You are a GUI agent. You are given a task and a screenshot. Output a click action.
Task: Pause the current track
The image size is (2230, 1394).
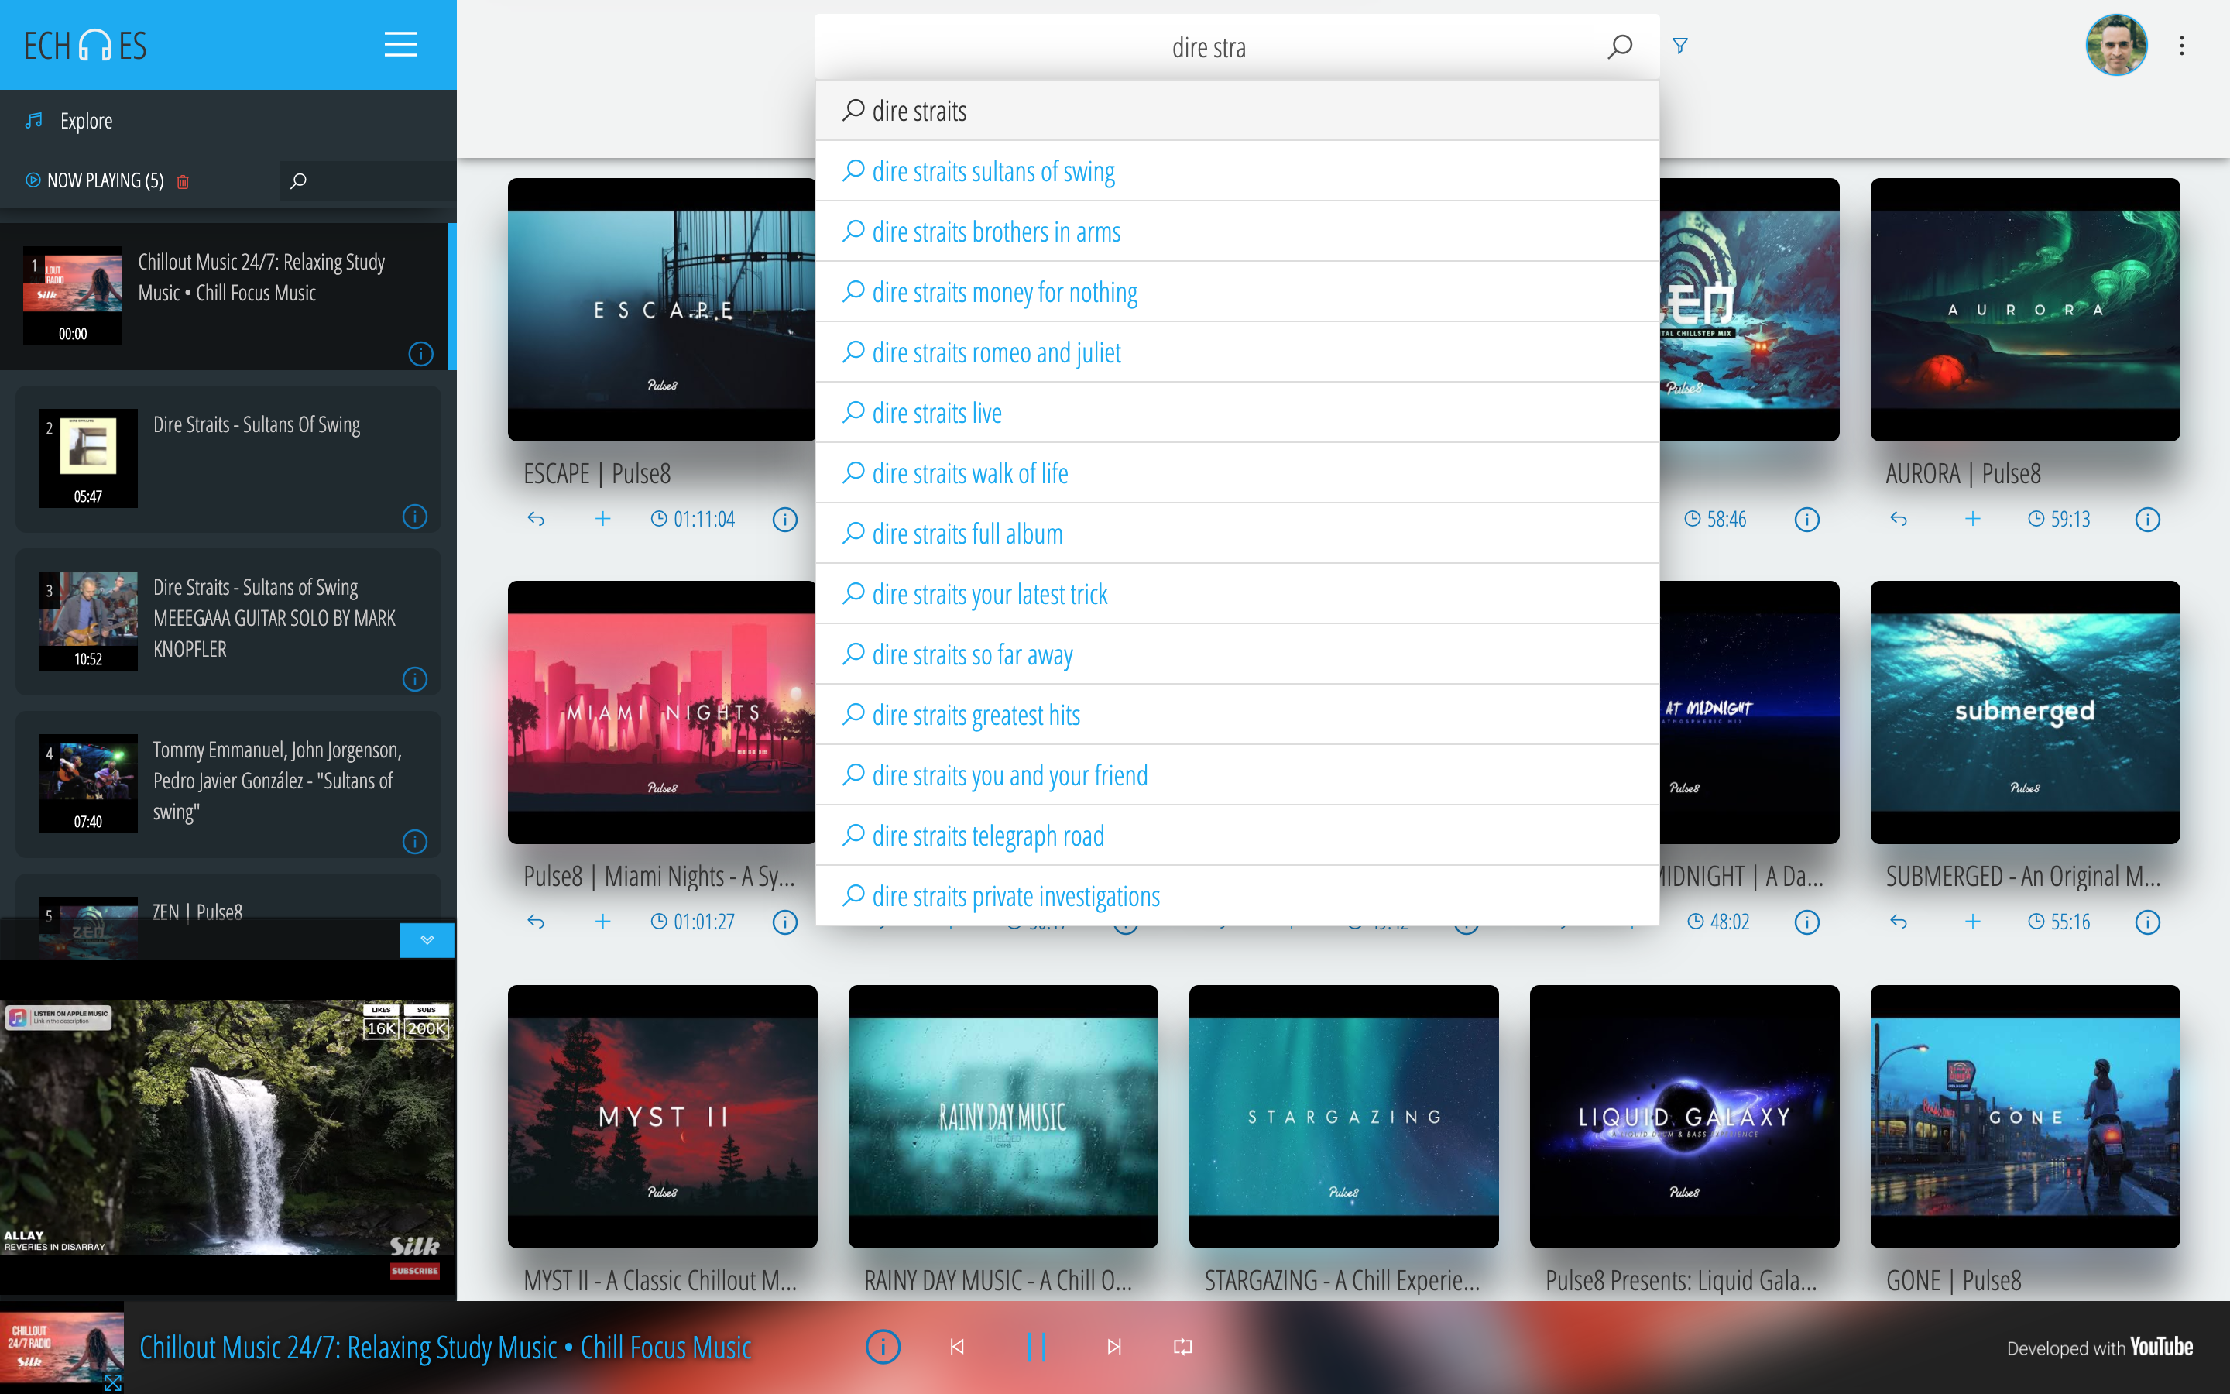point(1036,1347)
